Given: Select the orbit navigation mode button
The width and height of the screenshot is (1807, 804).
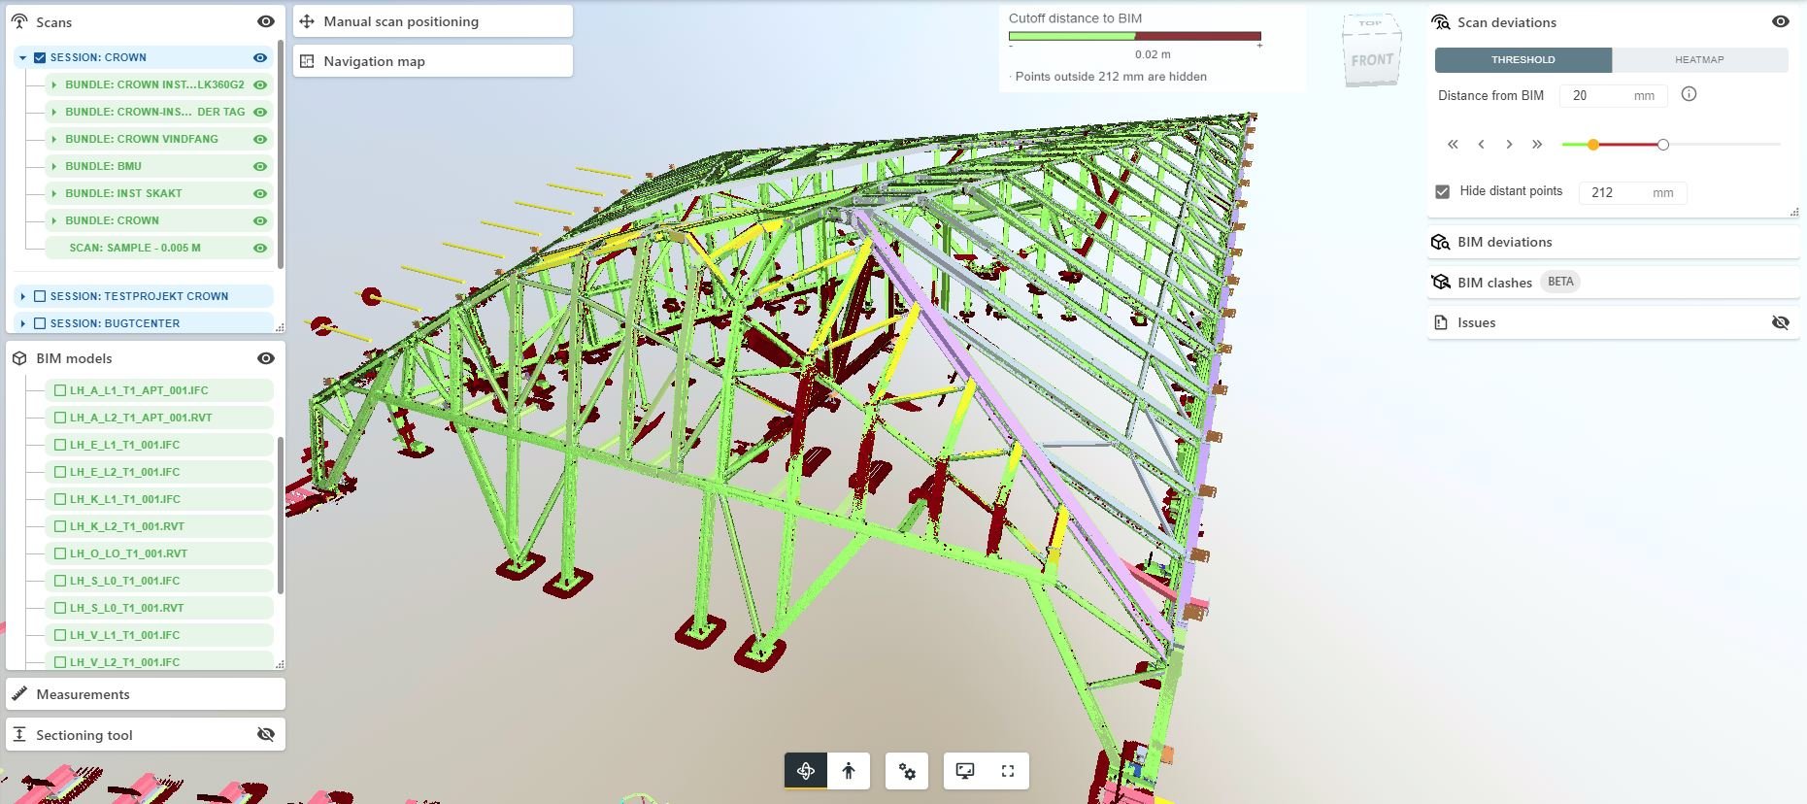Looking at the screenshot, I should [x=806, y=771].
